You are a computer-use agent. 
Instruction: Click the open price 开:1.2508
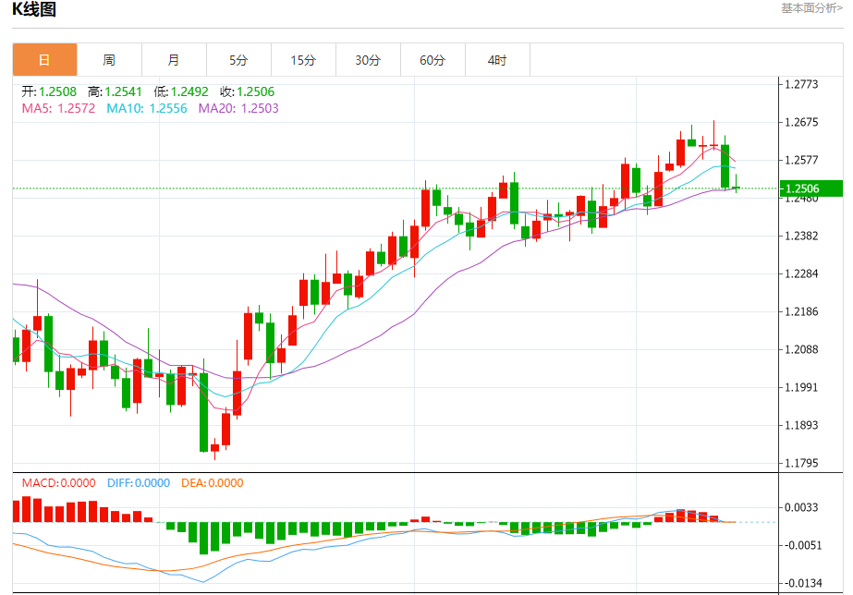[x=49, y=91]
